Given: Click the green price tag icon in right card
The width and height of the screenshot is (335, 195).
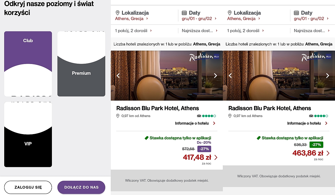Looking at the screenshot, I should pyautogui.click(x=259, y=138).
